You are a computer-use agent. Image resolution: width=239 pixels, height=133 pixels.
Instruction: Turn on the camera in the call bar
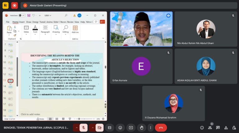click(100, 127)
